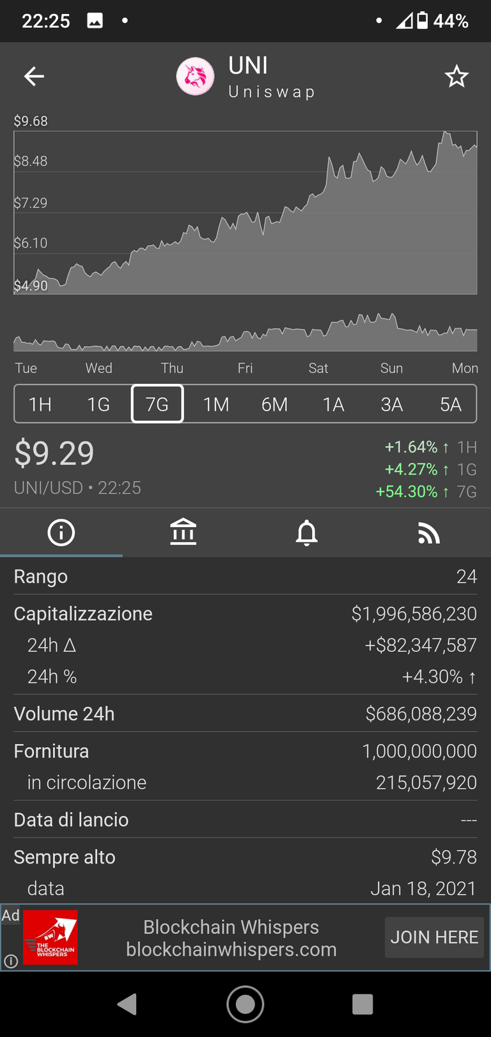Tap the Android home button
This screenshot has height=1037, width=491.
pos(245,1004)
